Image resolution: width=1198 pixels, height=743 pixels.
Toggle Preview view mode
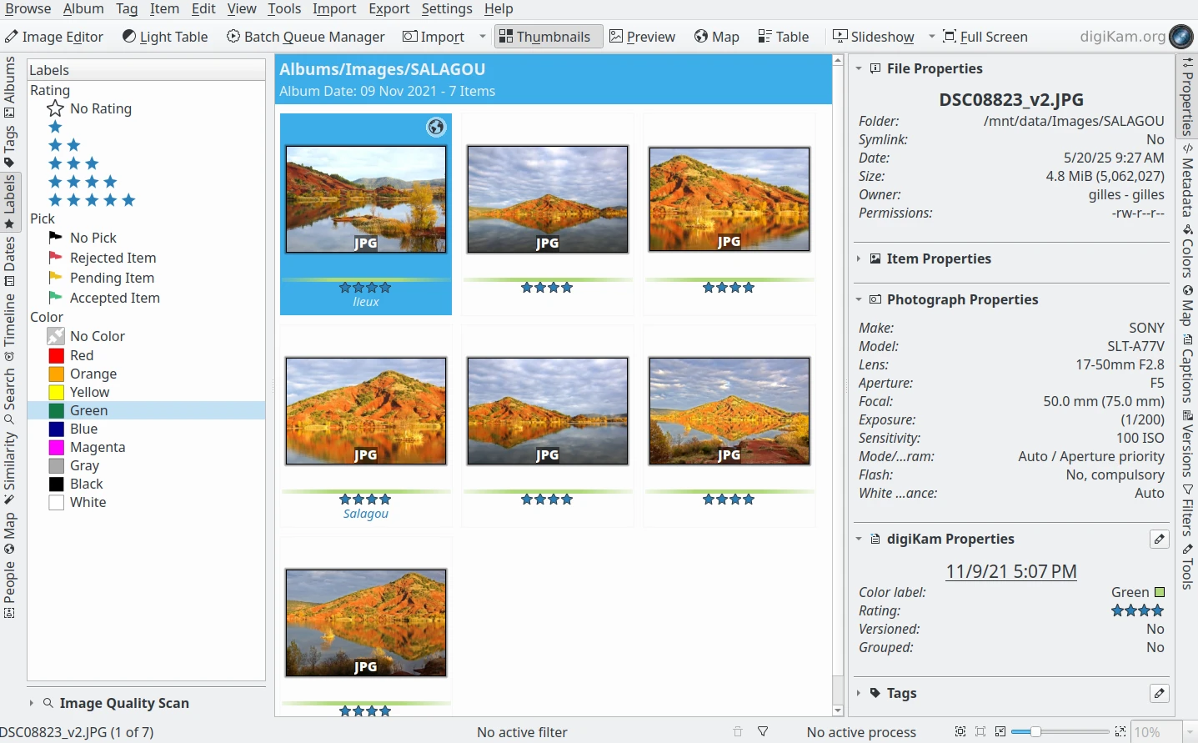pos(642,37)
